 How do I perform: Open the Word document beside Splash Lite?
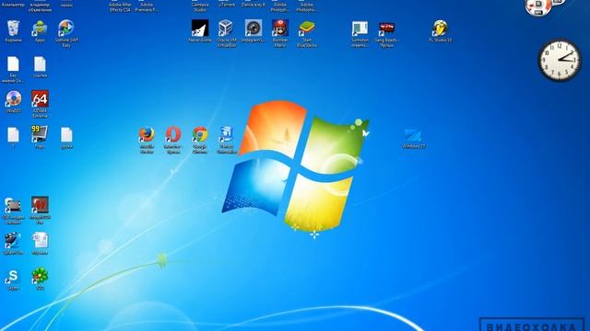40,241
